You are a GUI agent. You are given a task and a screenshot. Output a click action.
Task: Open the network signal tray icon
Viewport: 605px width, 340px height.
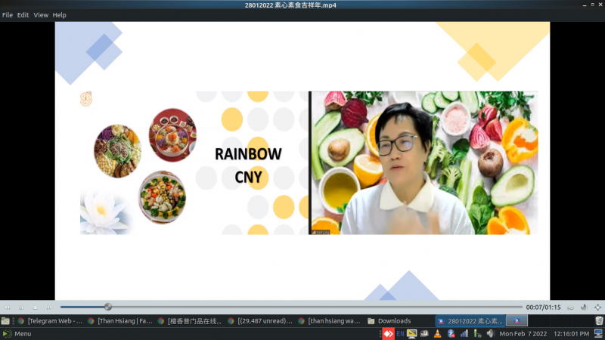(x=463, y=333)
